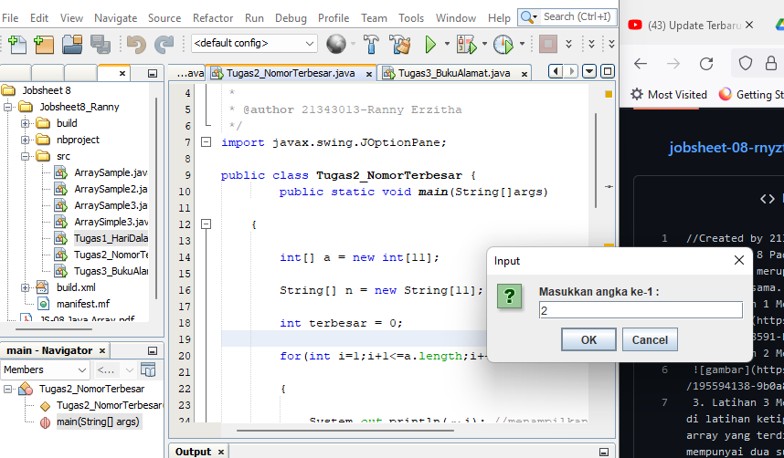Screen dimensions: 784x458
Task: Open the Most Visited bookmarks folder
Action: [669, 94]
